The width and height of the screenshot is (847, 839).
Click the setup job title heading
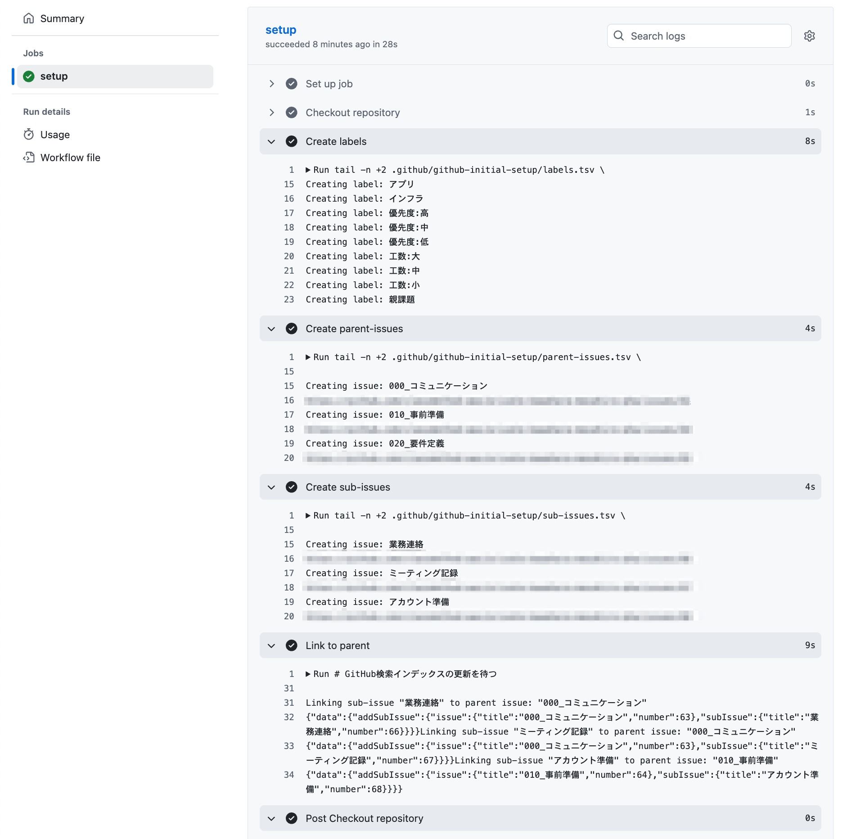click(281, 30)
